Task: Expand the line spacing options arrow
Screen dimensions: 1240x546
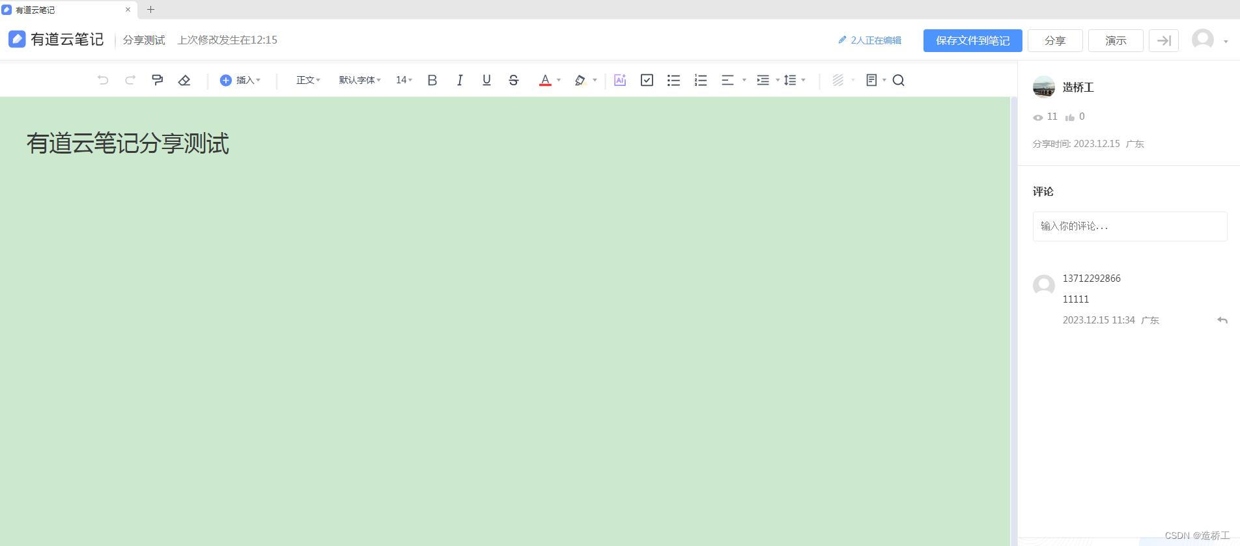Action: [804, 80]
